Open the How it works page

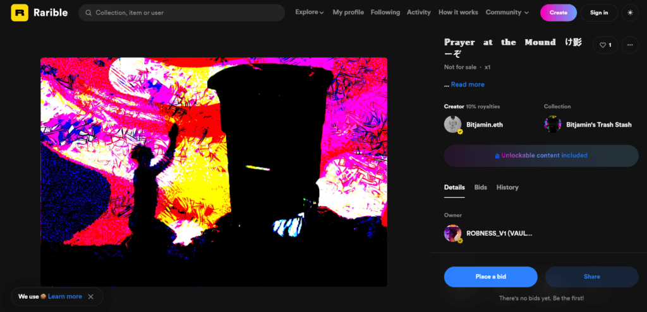click(x=458, y=13)
